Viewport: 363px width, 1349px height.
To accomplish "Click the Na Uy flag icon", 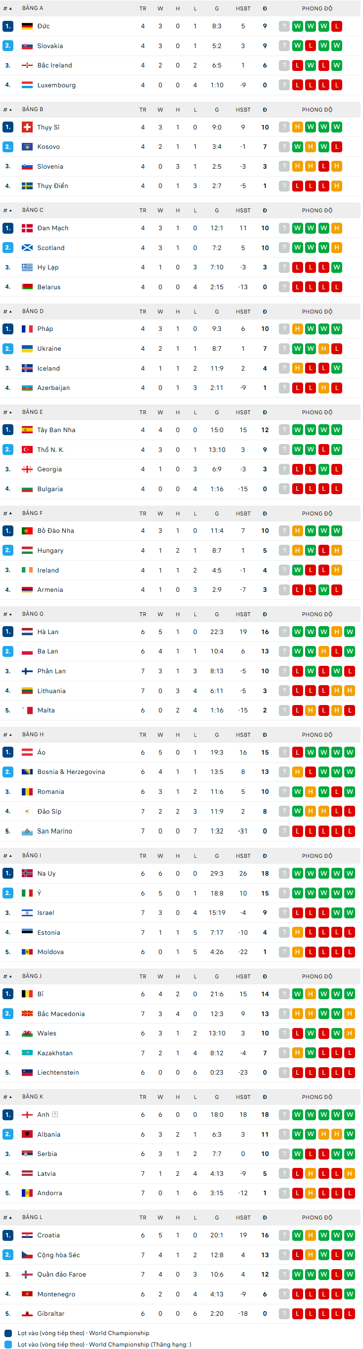I will click(27, 873).
